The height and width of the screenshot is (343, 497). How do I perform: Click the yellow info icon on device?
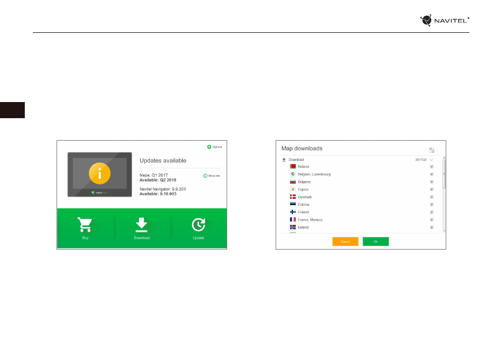(100, 174)
